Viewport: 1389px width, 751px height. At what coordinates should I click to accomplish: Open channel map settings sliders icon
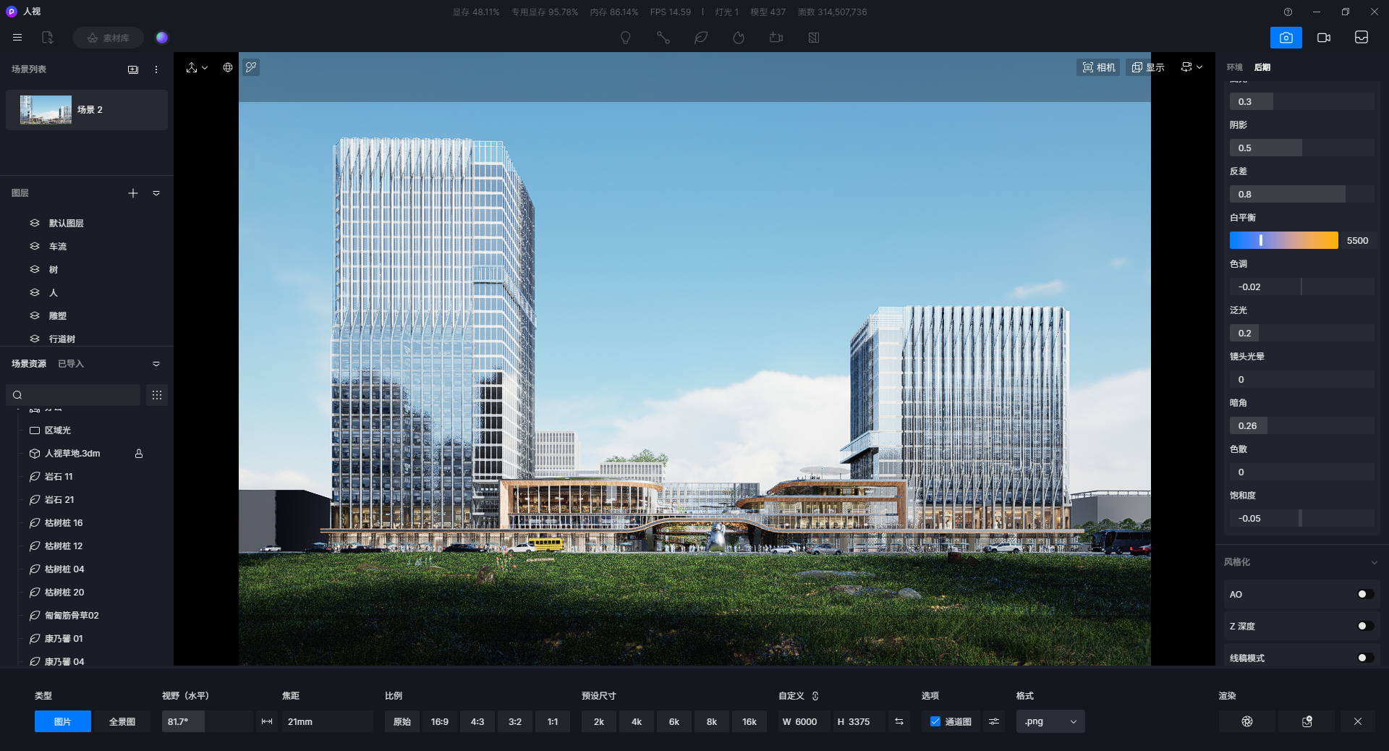(994, 721)
